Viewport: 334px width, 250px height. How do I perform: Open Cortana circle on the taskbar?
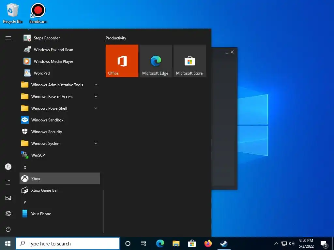pyautogui.click(x=128, y=243)
